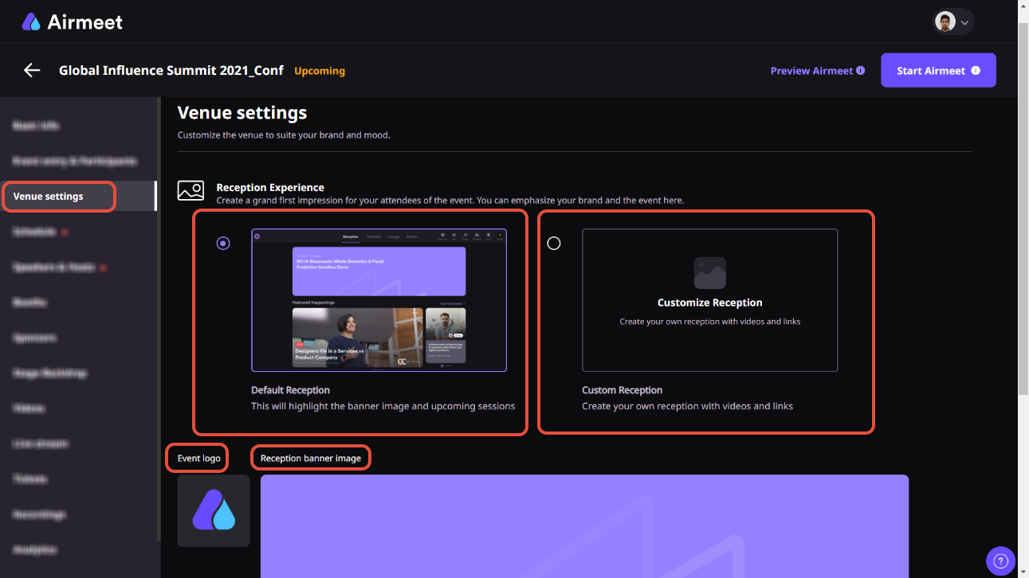This screenshot has width=1029, height=578.
Task: Click the Start Airmeet button
Action: click(938, 70)
